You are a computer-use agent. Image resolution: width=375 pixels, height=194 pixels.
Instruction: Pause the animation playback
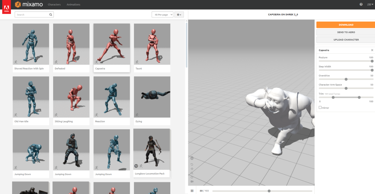[192, 191]
